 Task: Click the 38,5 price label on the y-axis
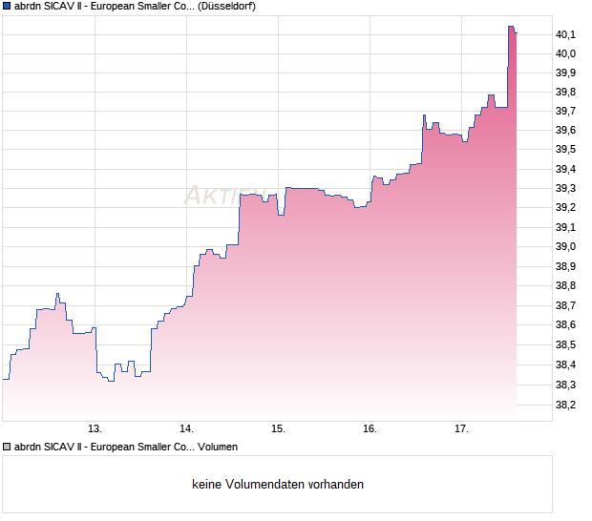coord(565,344)
